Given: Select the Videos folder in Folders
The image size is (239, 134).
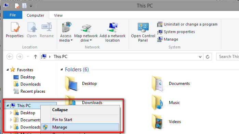Looking at the screenshot, I should pyautogui.click(x=167, y=122).
